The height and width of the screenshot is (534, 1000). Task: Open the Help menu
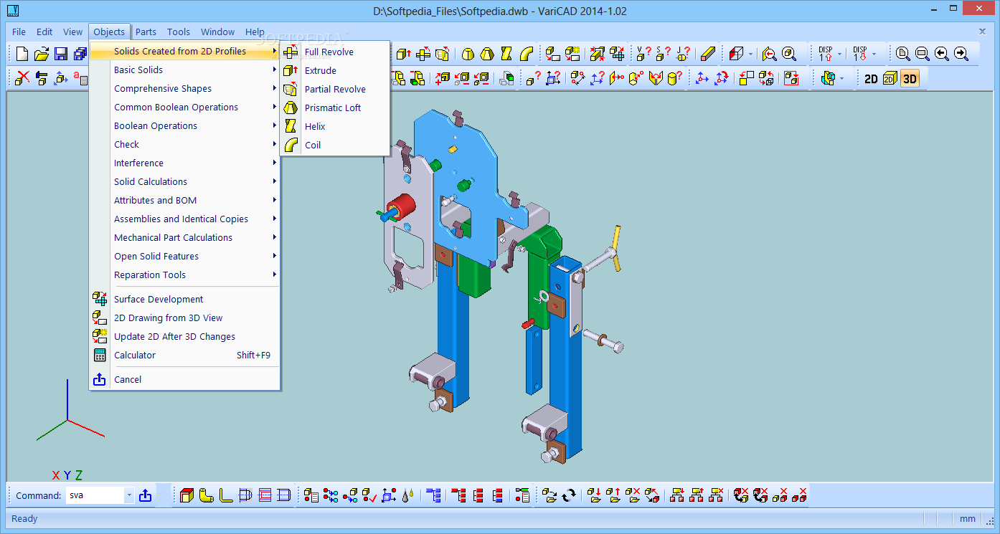coord(255,32)
